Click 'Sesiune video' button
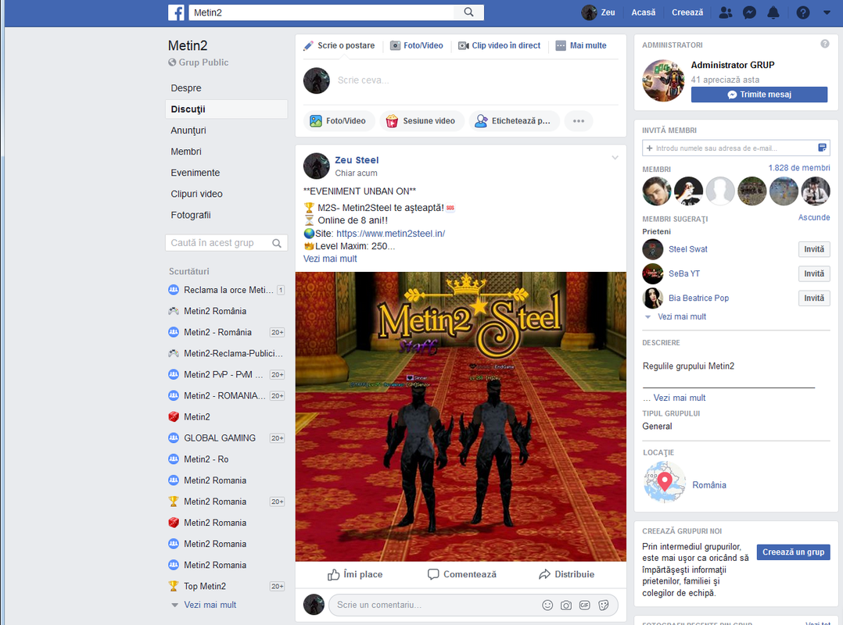The height and width of the screenshot is (625, 843). (421, 121)
